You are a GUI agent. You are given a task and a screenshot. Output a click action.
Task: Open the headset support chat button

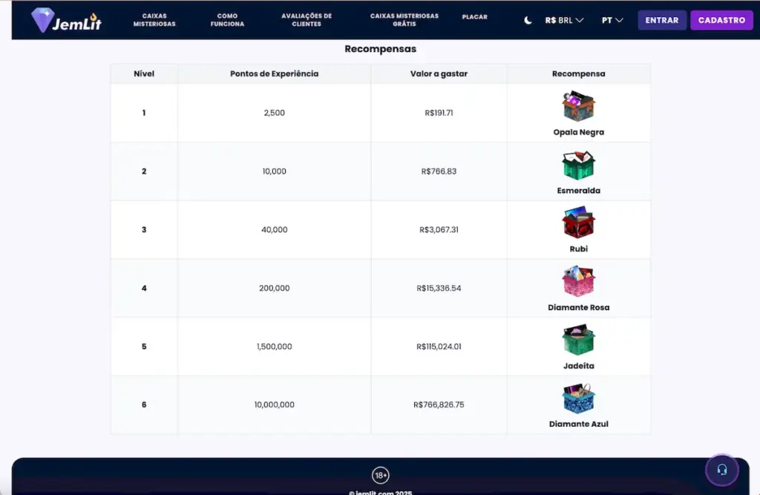pyautogui.click(x=721, y=470)
